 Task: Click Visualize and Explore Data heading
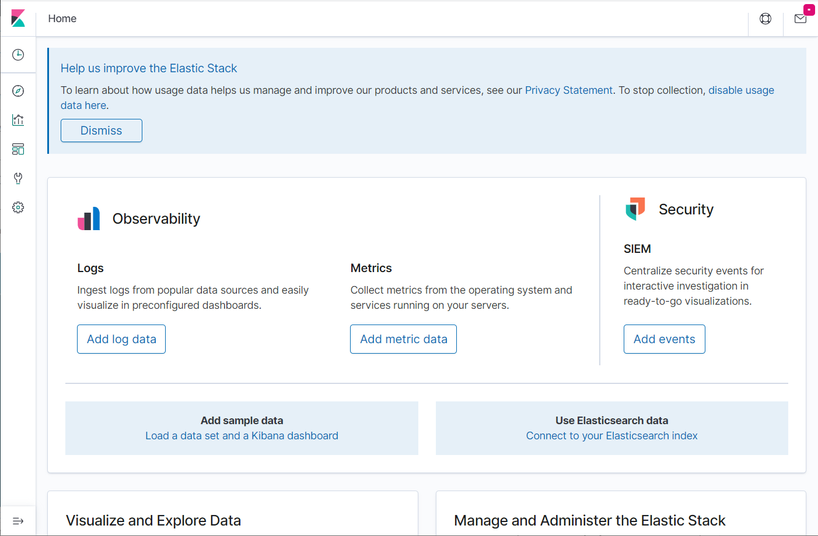[153, 520]
